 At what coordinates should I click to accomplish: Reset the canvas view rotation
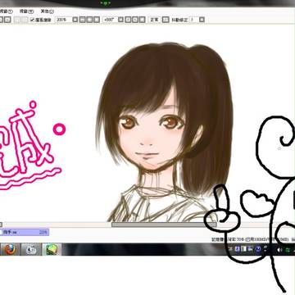coord(142,20)
